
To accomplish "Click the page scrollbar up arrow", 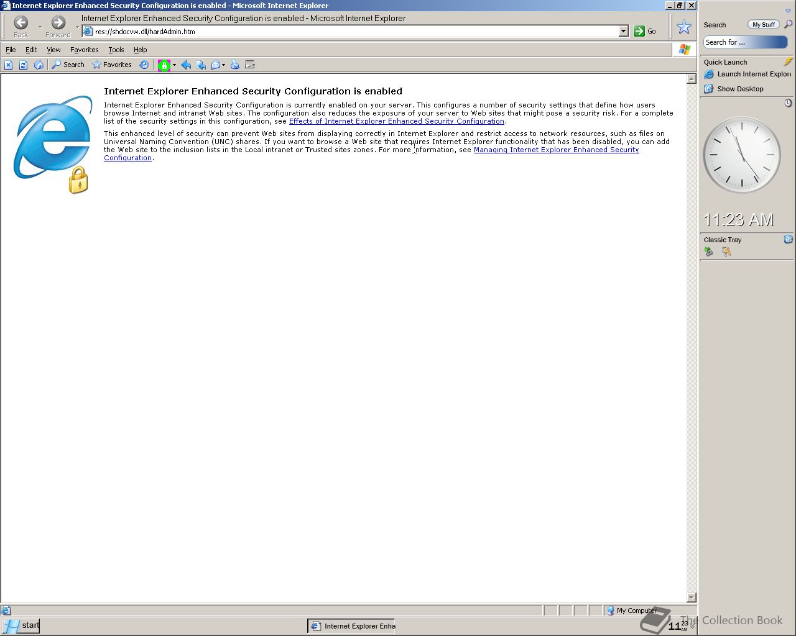I will click(x=691, y=79).
